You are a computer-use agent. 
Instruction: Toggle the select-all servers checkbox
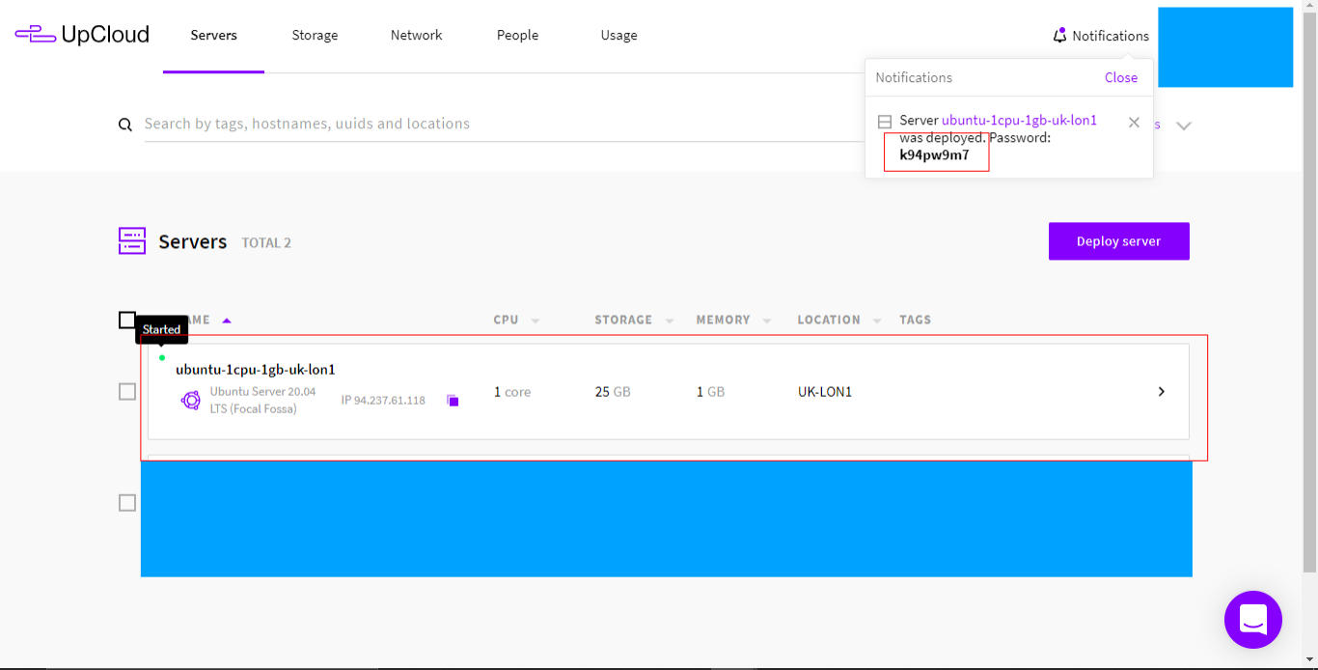pyautogui.click(x=127, y=320)
